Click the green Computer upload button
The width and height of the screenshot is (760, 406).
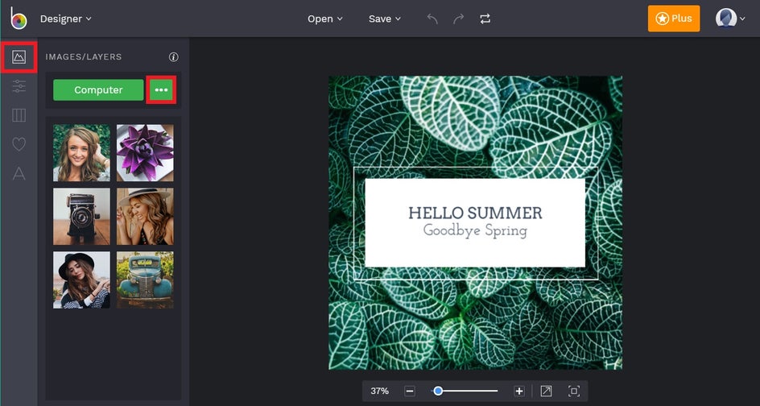coord(98,90)
